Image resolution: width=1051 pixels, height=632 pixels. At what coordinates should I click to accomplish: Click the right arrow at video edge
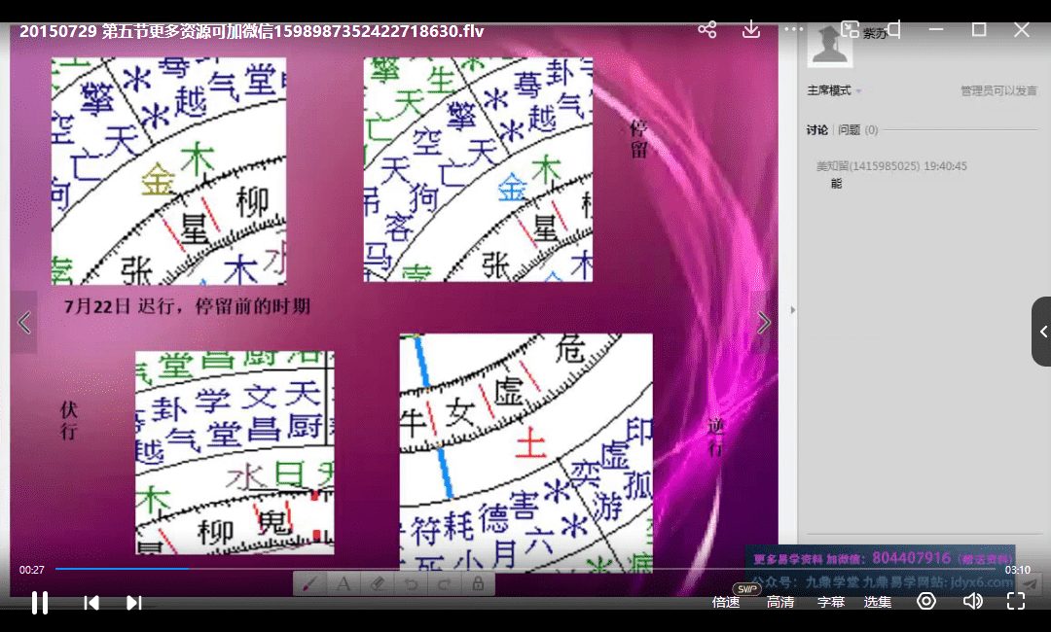click(764, 322)
